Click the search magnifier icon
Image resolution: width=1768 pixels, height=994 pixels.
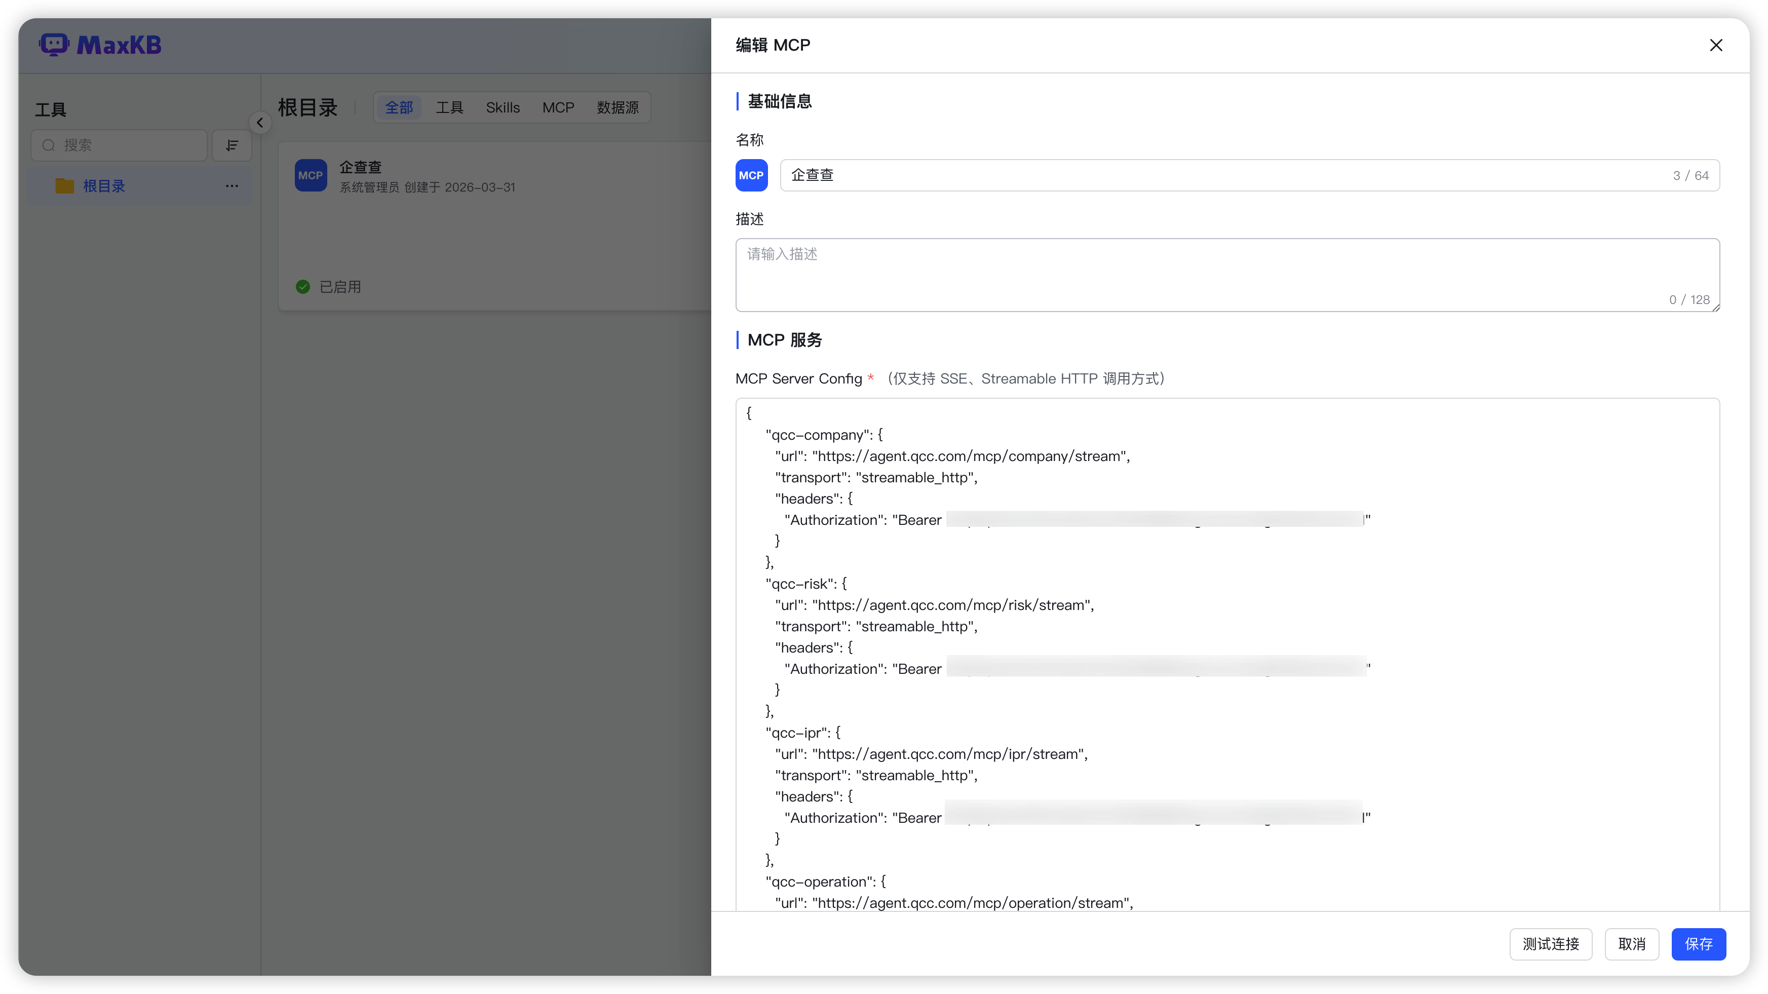49,145
